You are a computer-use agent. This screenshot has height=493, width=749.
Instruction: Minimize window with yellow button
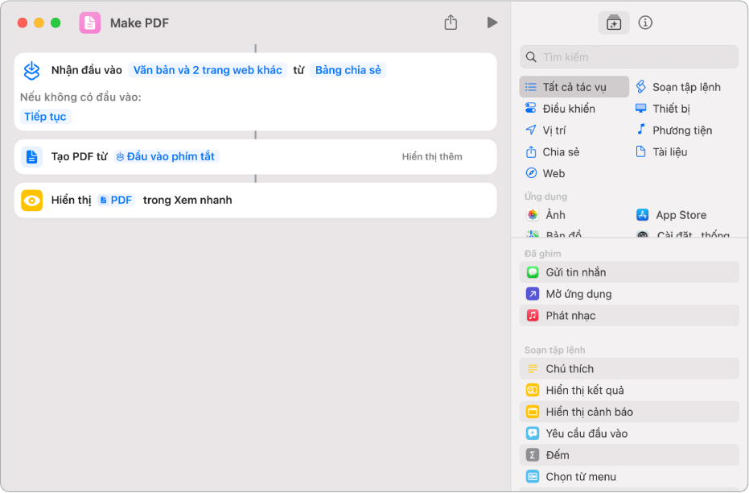coord(39,23)
